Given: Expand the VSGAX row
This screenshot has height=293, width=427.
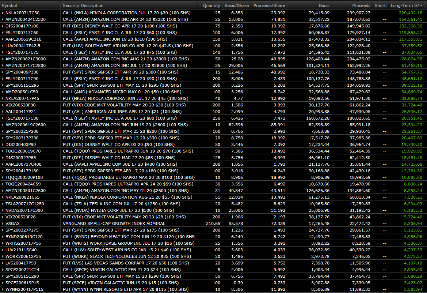Looking at the screenshot, I should point(3,223).
